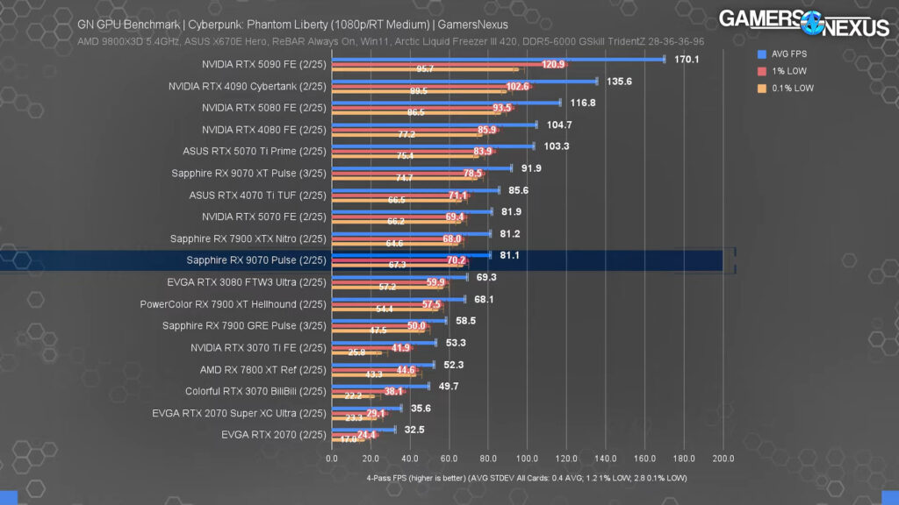Click the 102.6 one-percent-low value

coord(518,87)
